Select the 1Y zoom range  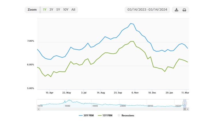coord(45,10)
